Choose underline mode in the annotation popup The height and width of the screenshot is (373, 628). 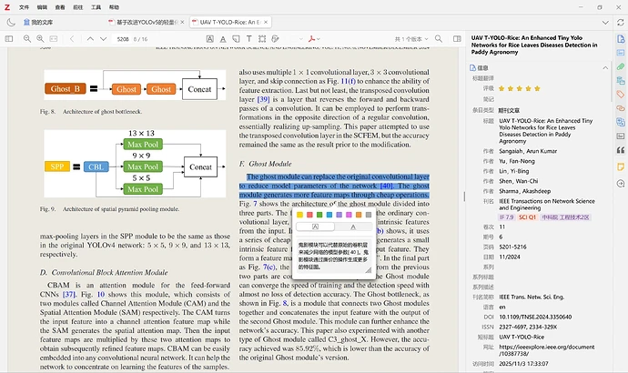tap(353, 227)
